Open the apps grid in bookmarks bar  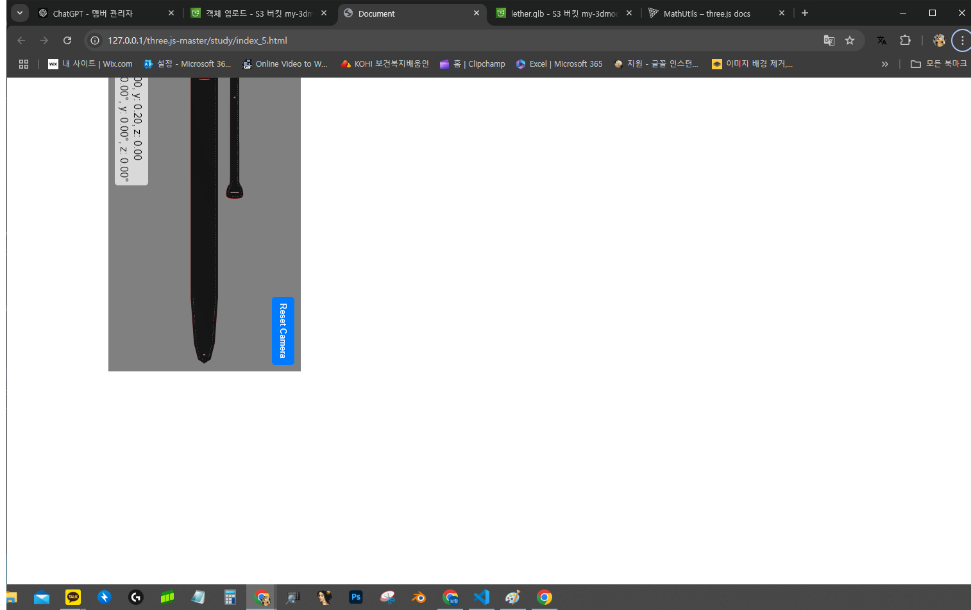point(24,64)
